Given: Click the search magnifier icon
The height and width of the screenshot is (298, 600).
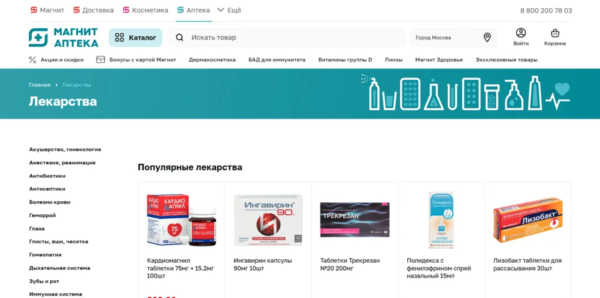Looking at the screenshot, I should [180, 38].
